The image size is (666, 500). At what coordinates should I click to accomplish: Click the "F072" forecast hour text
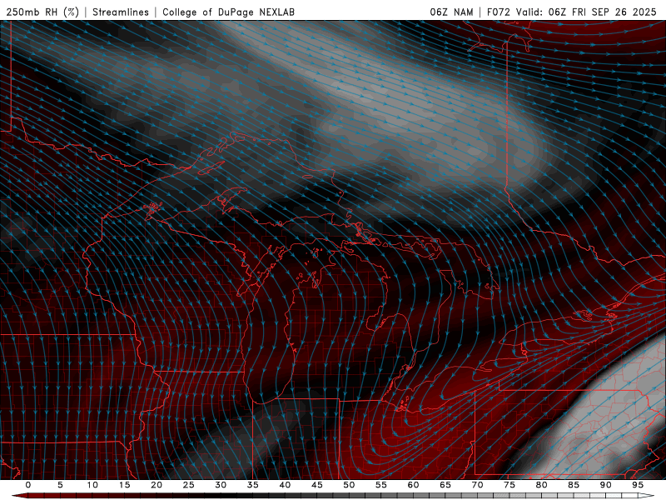(498, 12)
